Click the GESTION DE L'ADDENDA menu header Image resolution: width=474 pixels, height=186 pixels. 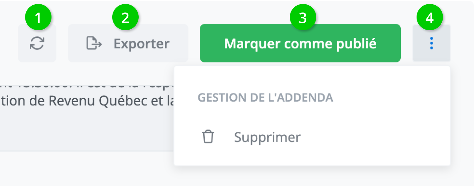(x=265, y=98)
